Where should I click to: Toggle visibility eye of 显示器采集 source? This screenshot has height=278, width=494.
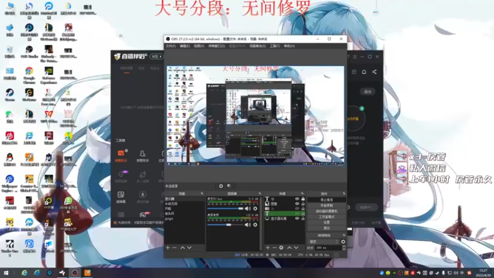pyautogui.click(x=297, y=219)
